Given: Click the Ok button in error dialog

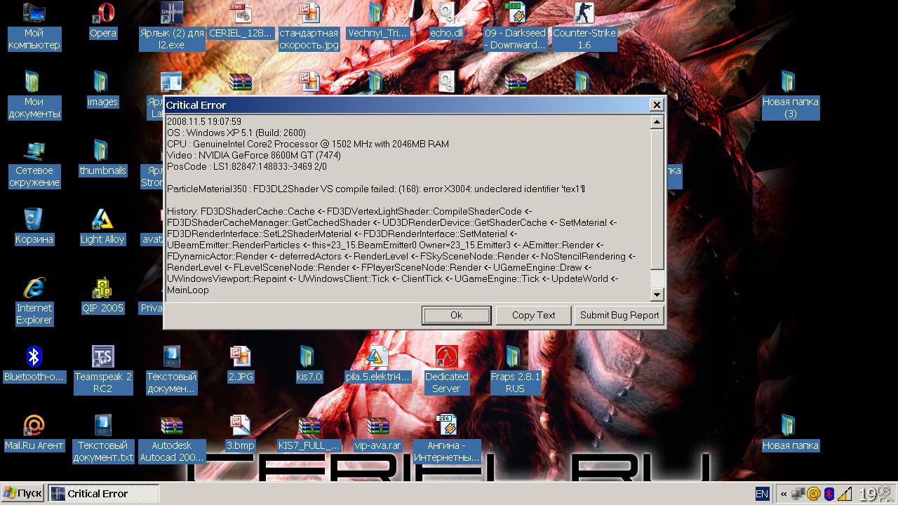Looking at the screenshot, I should 456,316.
